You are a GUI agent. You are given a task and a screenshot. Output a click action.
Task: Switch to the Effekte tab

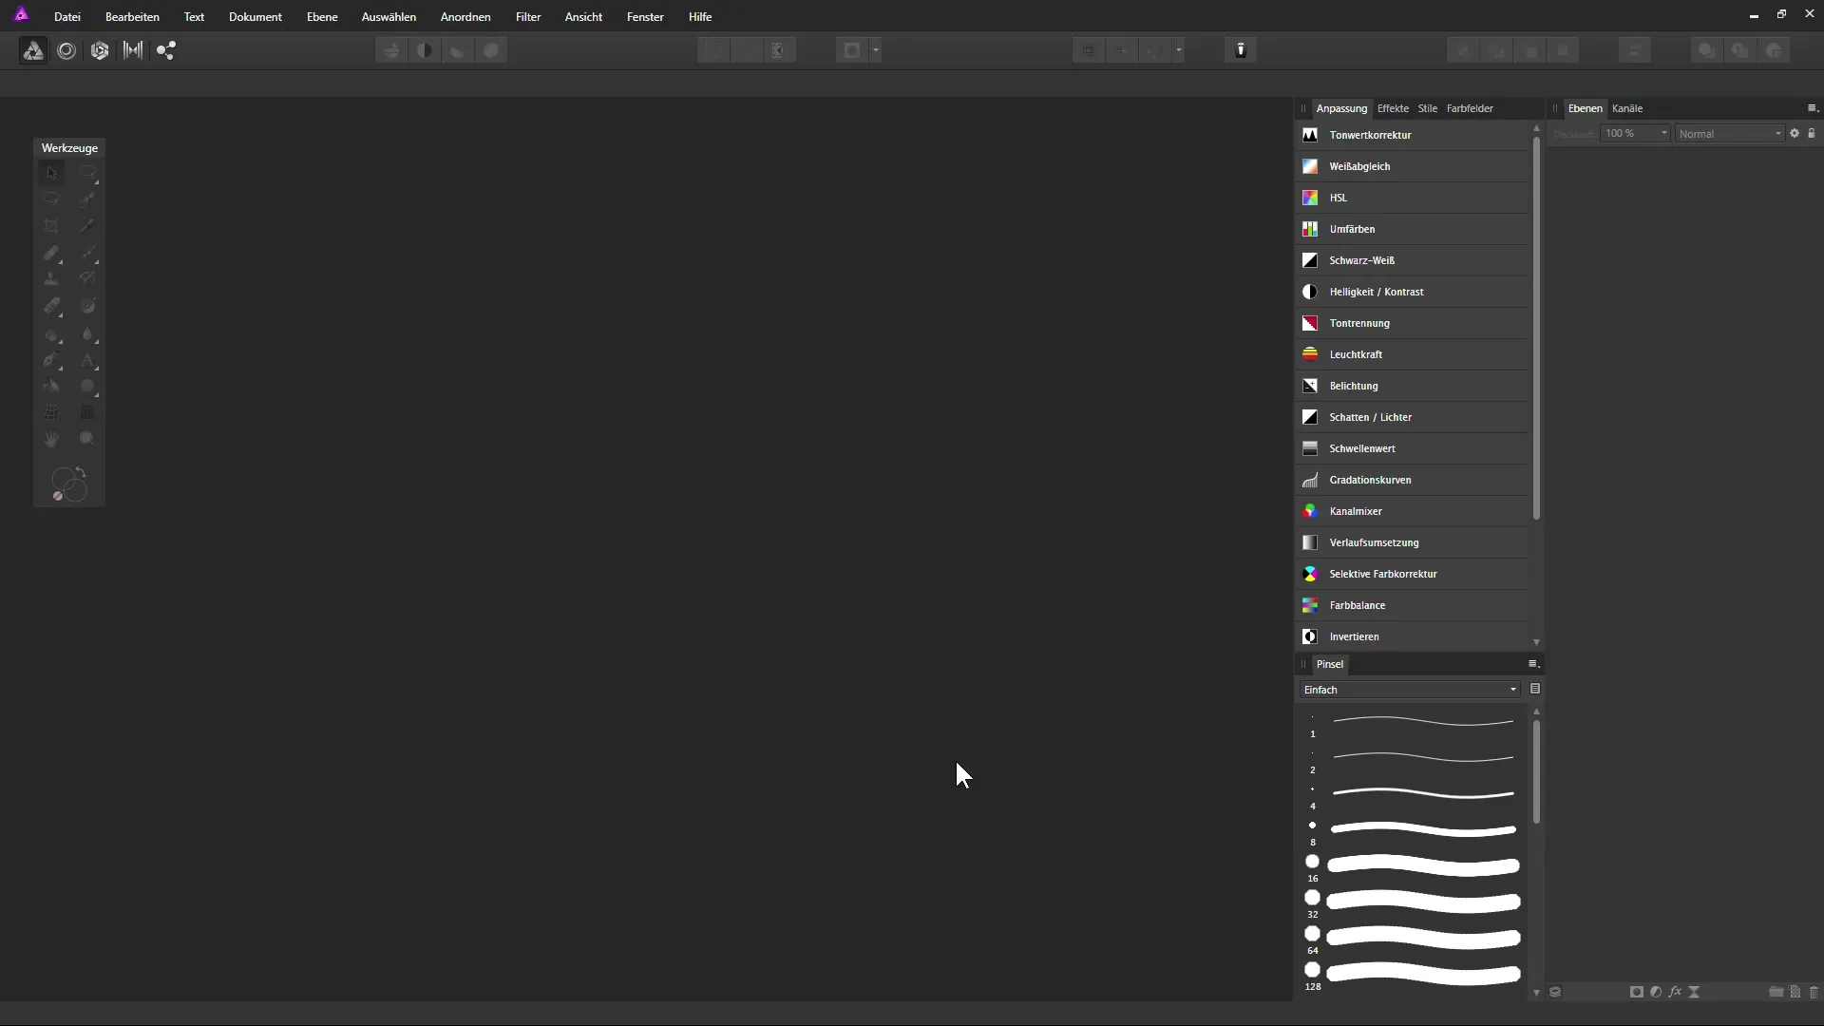pyautogui.click(x=1393, y=108)
